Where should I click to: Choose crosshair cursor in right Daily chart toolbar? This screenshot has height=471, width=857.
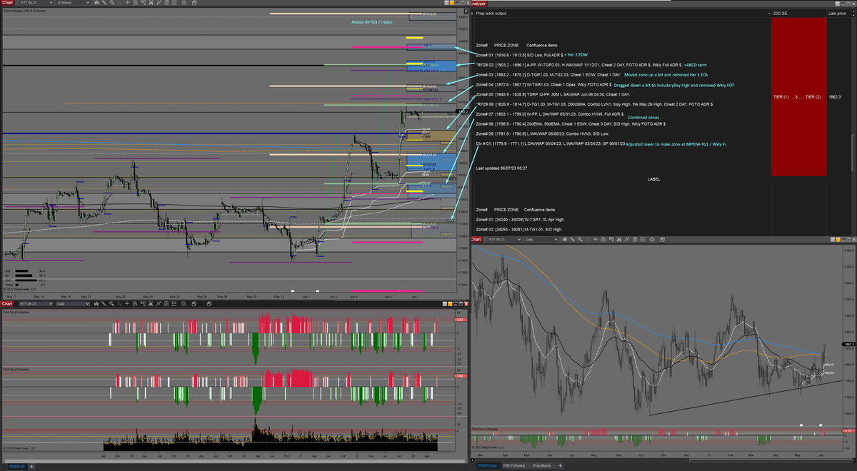596,240
